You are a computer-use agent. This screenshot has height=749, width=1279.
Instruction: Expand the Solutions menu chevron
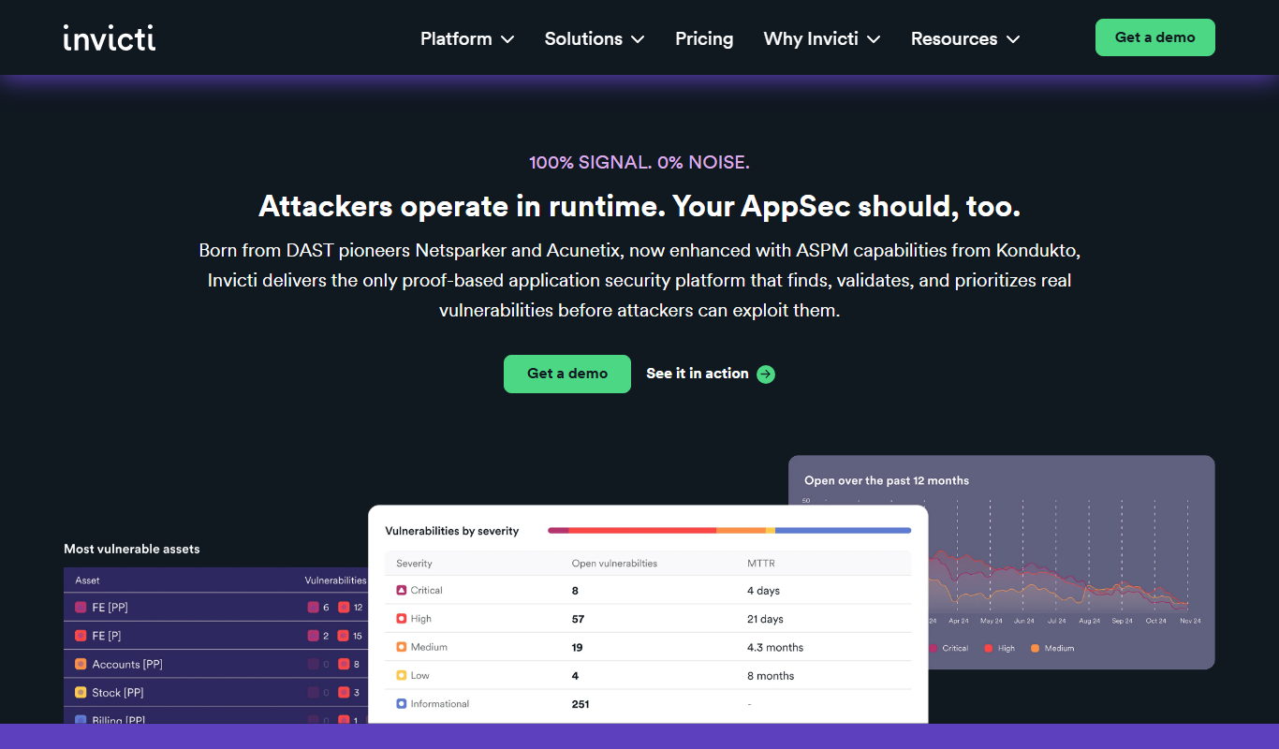(x=638, y=39)
